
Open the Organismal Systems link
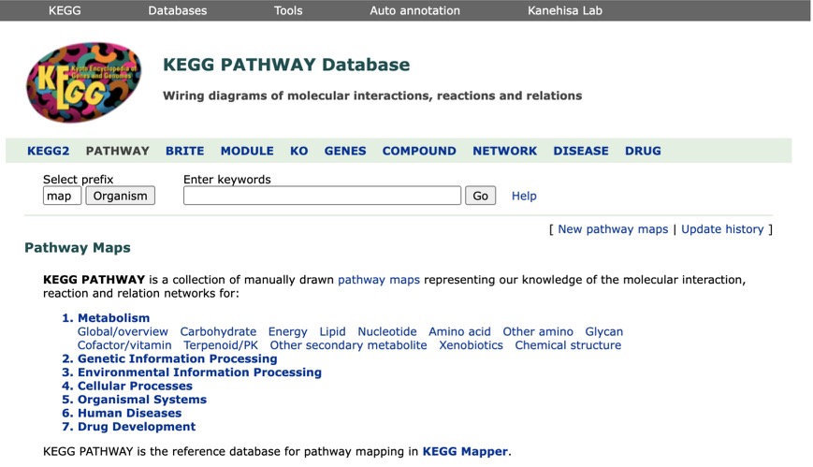tap(142, 400)
